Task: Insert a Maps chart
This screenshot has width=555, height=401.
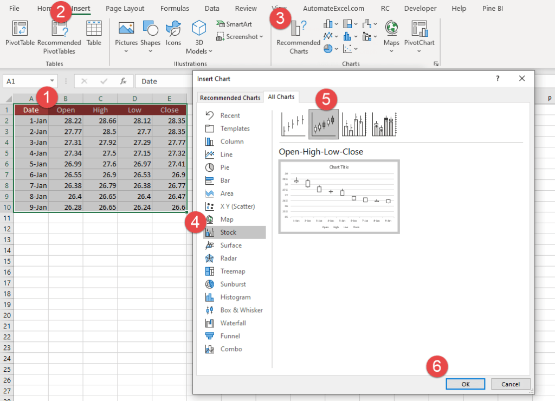Action: pos(391,35)
